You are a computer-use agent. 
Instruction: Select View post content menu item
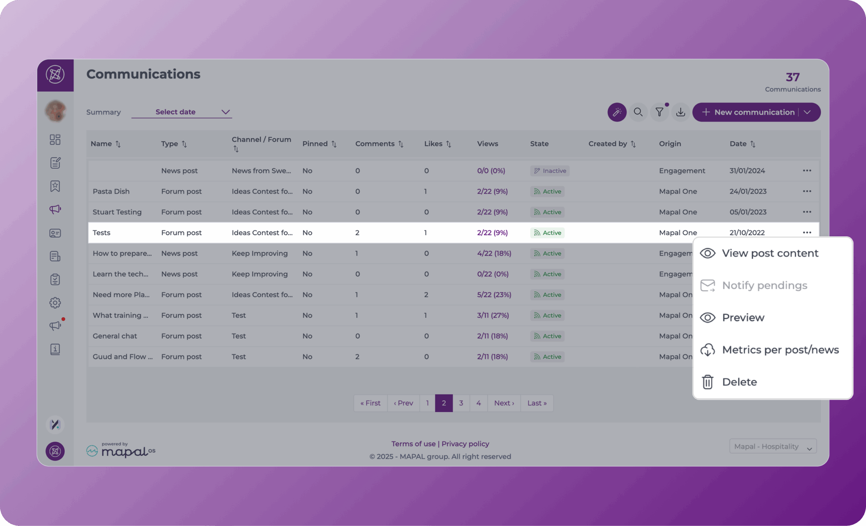[770, 253]
